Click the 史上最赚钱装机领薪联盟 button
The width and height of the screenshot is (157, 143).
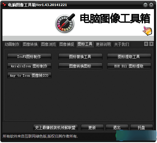55,128
